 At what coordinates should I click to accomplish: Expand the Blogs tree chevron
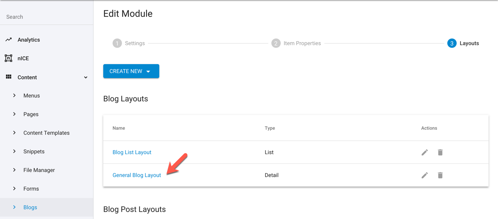14,207
